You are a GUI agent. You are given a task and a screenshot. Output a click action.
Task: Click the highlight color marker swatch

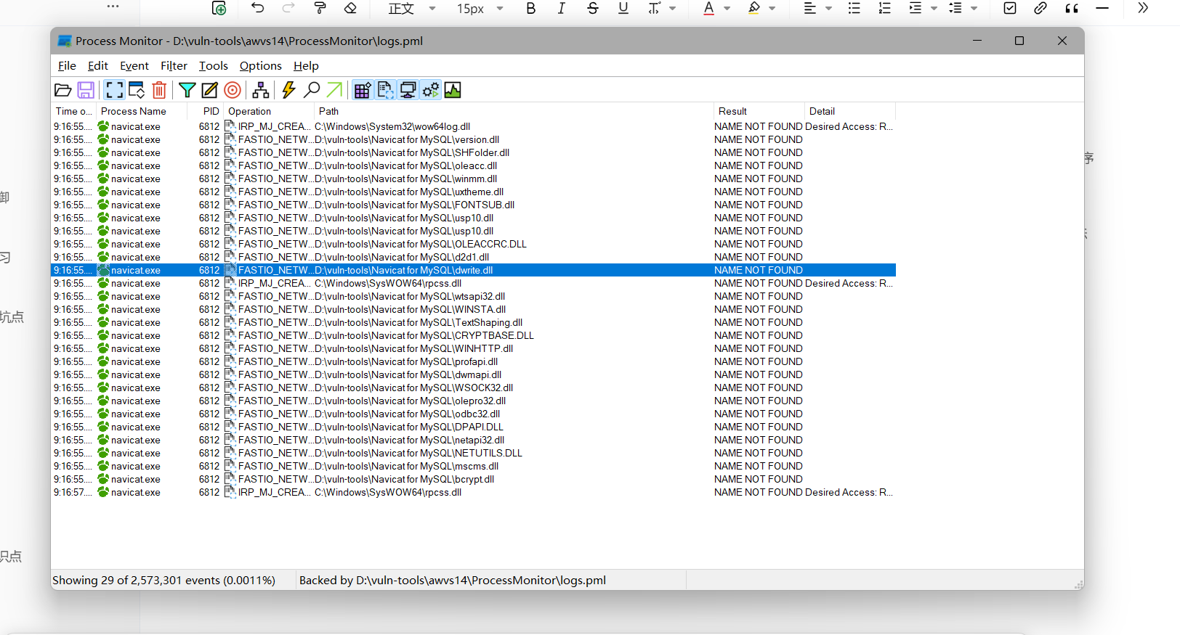(753, 8)
